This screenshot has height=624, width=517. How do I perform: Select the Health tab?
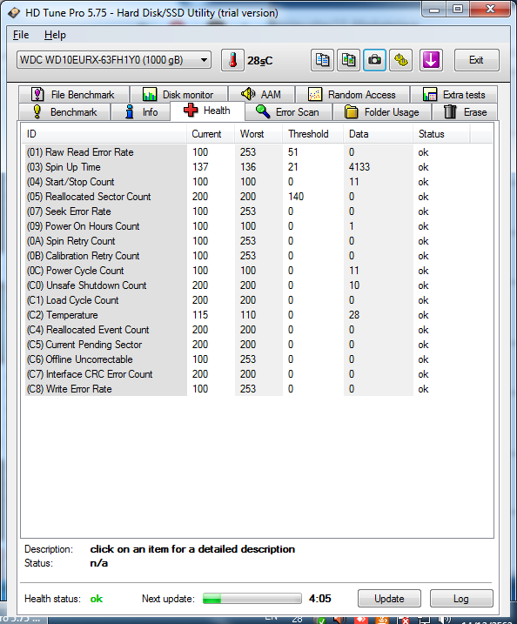207,111
